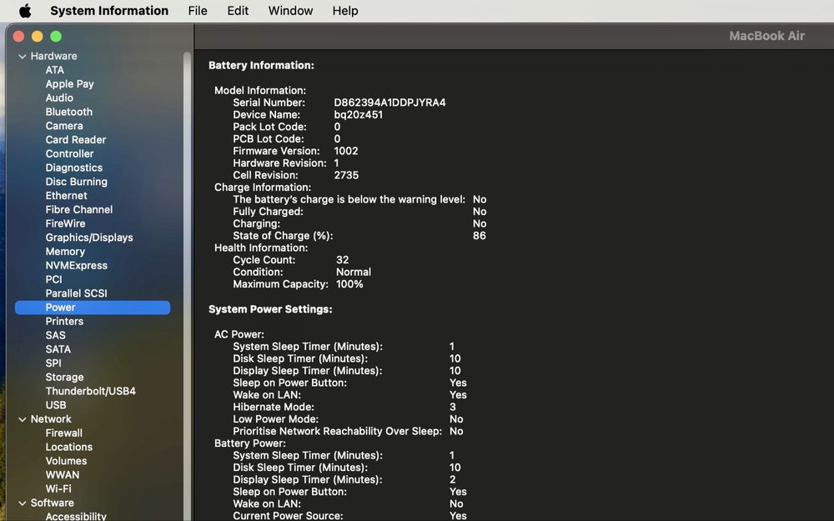Select Thunderbolt/USB4 in the sidebar
Viewport: 834px width, 521px height.
(x=90, y=391)
